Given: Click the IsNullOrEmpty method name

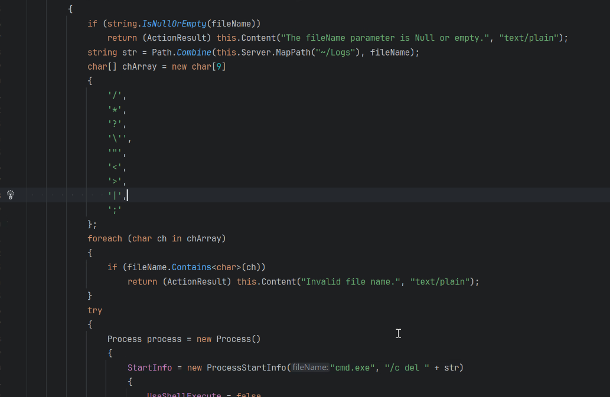Looking at the screenshot, I should 174,24.
